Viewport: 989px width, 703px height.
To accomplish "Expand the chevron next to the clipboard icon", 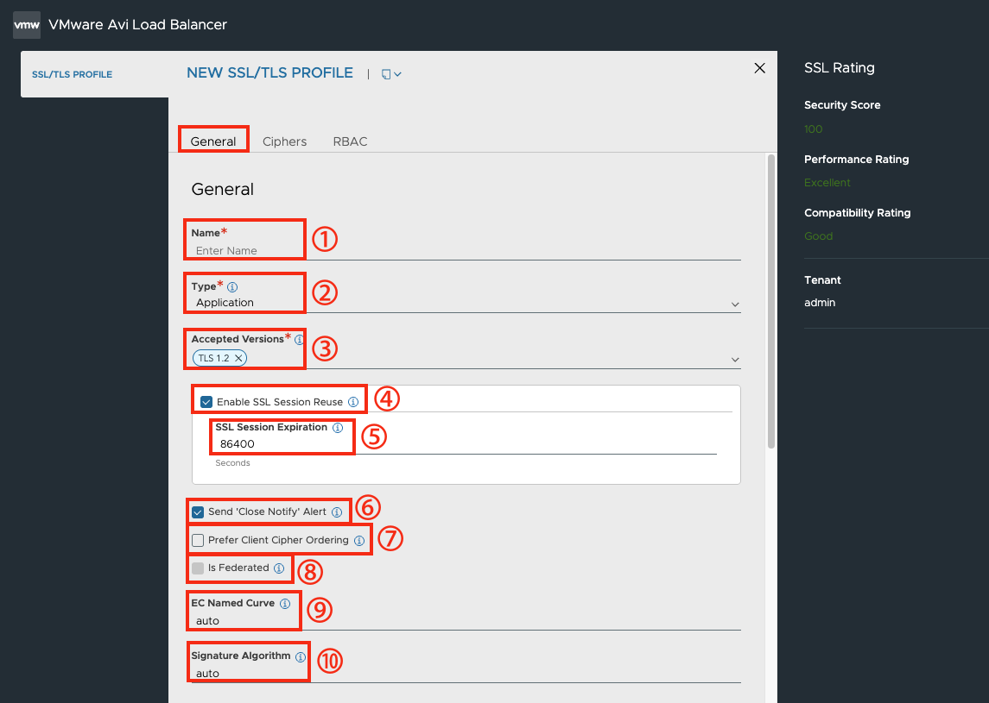I will coord(398,74).
